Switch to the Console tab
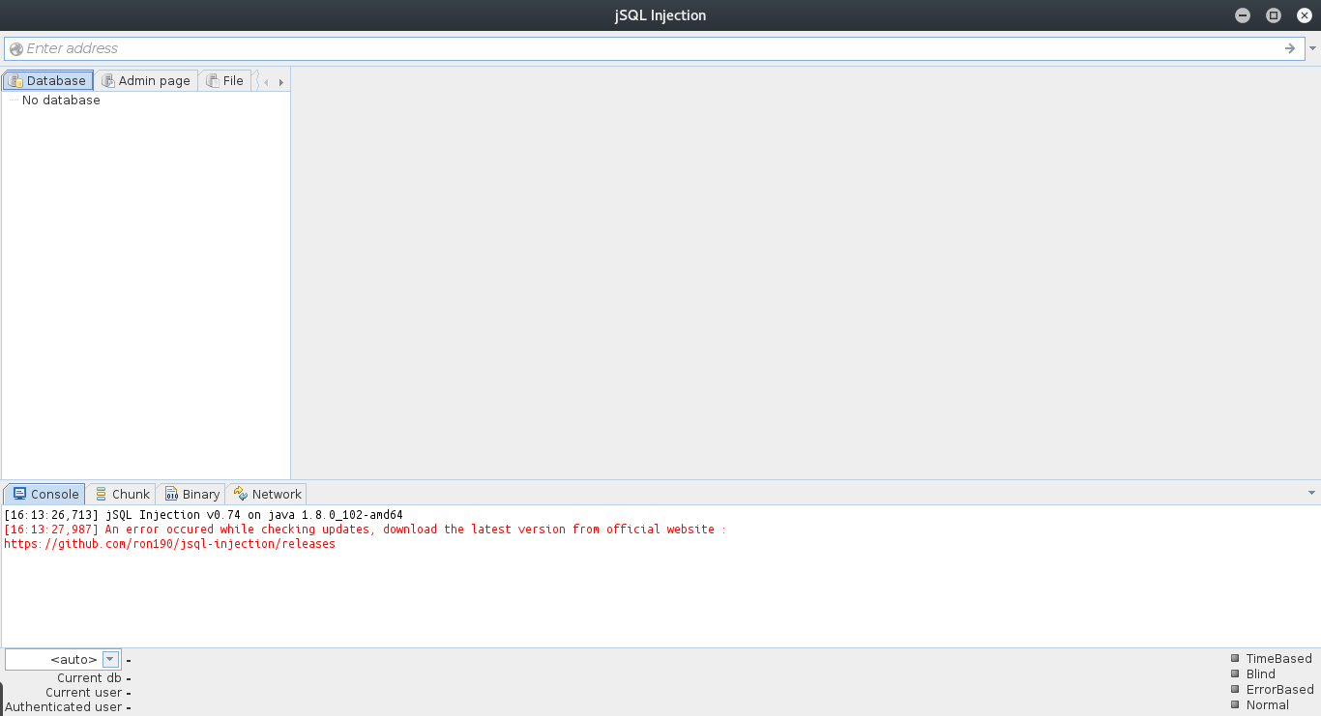Image resolution: width=1321 pixels, height=716 pixels. 44,494
